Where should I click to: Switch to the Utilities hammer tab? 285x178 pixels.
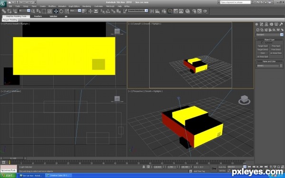(x=281, y=24)
